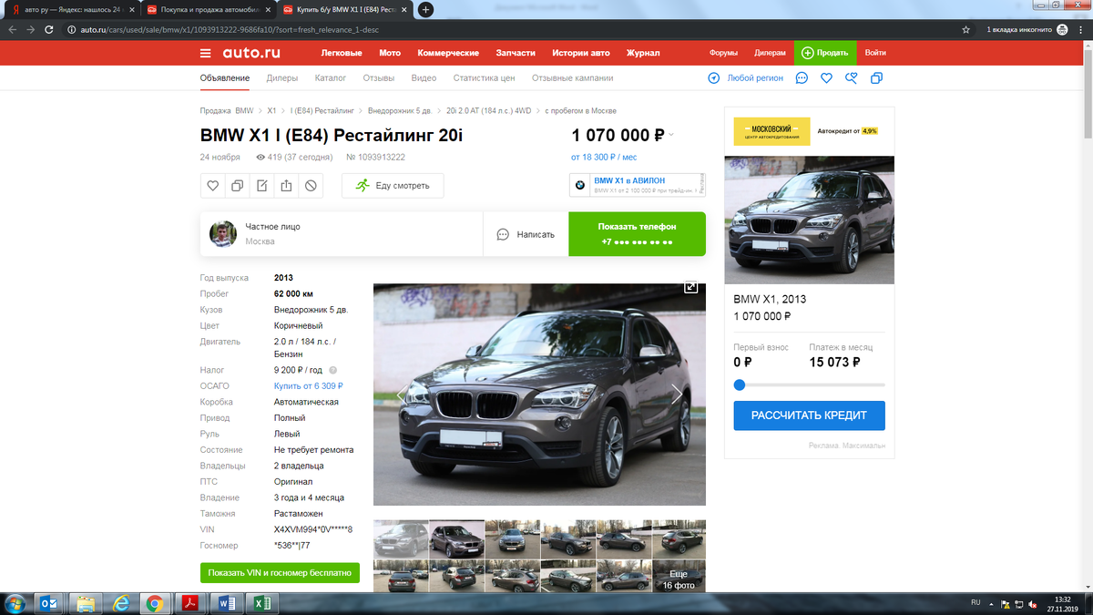Open Adobe Reader from taskbar
Viewport: 1093px width, 615px height.
(x=189, y=602)
